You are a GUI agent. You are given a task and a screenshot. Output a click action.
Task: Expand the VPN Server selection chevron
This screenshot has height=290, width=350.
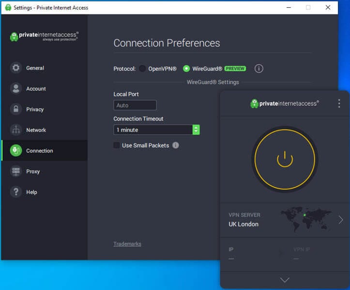click(341, 220)
